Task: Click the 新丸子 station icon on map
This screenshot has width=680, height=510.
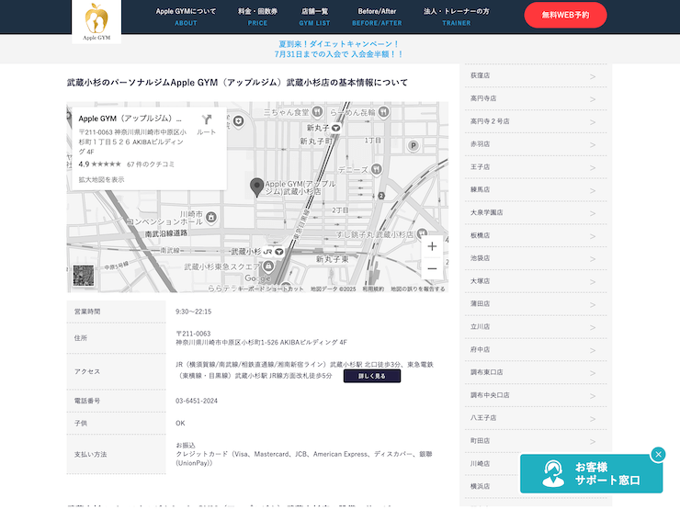Action: [x=335, y=128]
